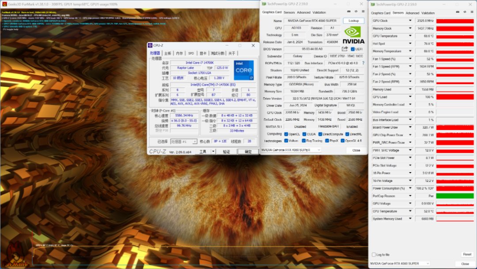Click the green PerfCap Reason bar
Image resolution: width=477 pixels, height=269 pixels.
tap(455, 196)
